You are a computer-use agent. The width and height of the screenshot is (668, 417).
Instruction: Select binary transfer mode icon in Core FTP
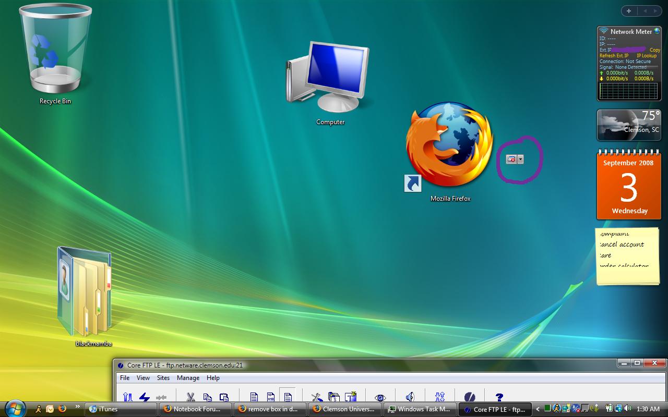(x=271, y=397)
